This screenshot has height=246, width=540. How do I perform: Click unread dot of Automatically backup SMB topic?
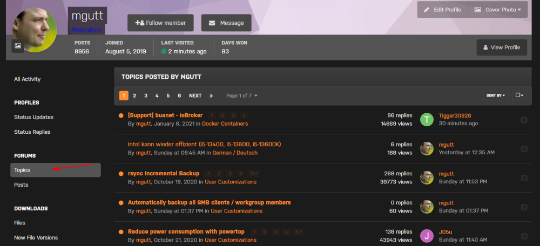121,203
